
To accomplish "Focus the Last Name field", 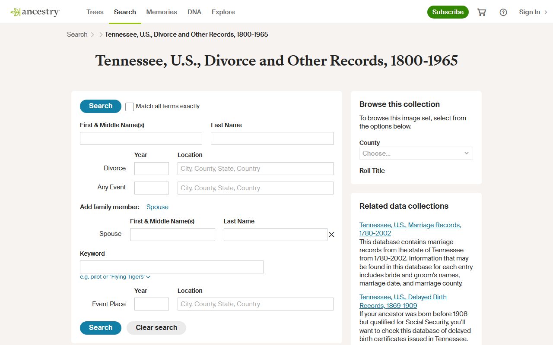I will point(272,138).
